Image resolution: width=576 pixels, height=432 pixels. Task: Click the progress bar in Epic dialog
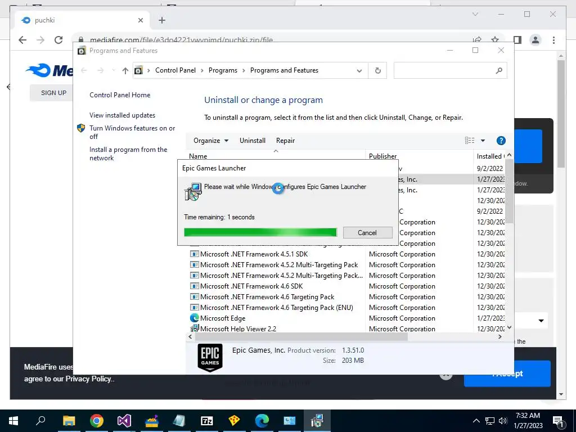click(260, 232)
